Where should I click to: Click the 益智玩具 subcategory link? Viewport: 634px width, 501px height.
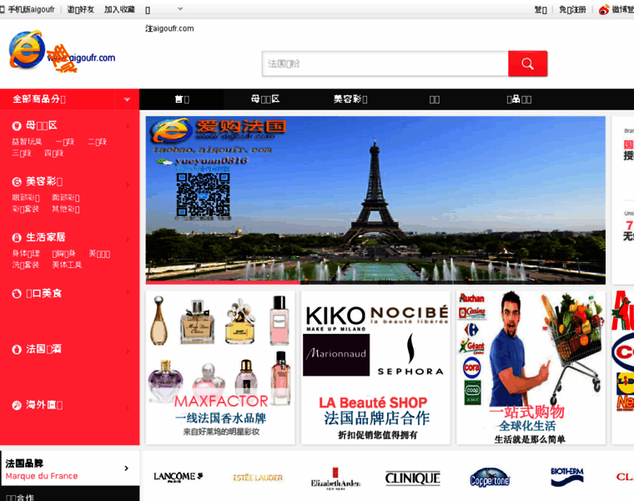pos(27,142)
